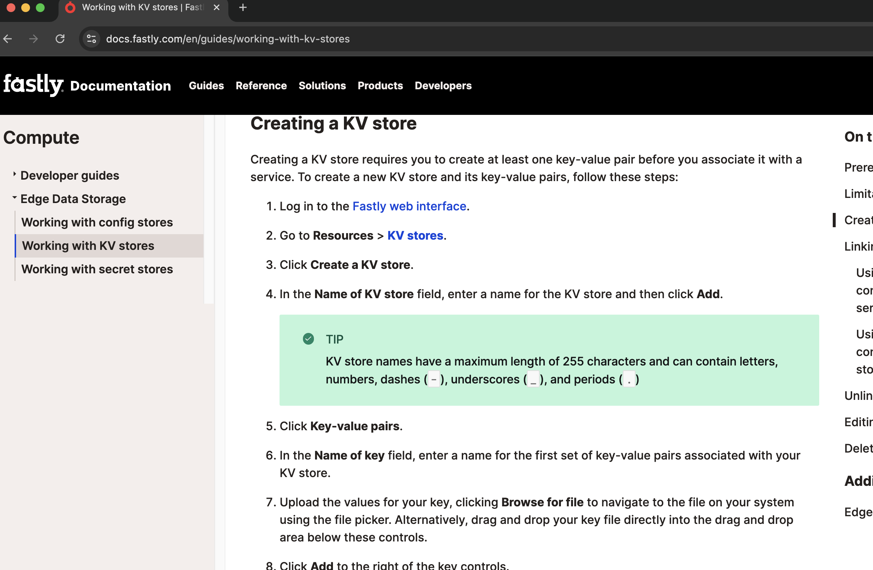
Task: Click the address bar URL field
Action: click(228, 39)
